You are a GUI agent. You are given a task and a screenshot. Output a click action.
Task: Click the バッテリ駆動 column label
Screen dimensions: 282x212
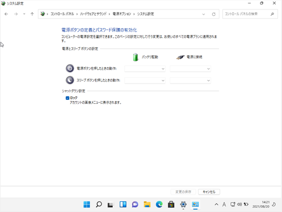150,57
